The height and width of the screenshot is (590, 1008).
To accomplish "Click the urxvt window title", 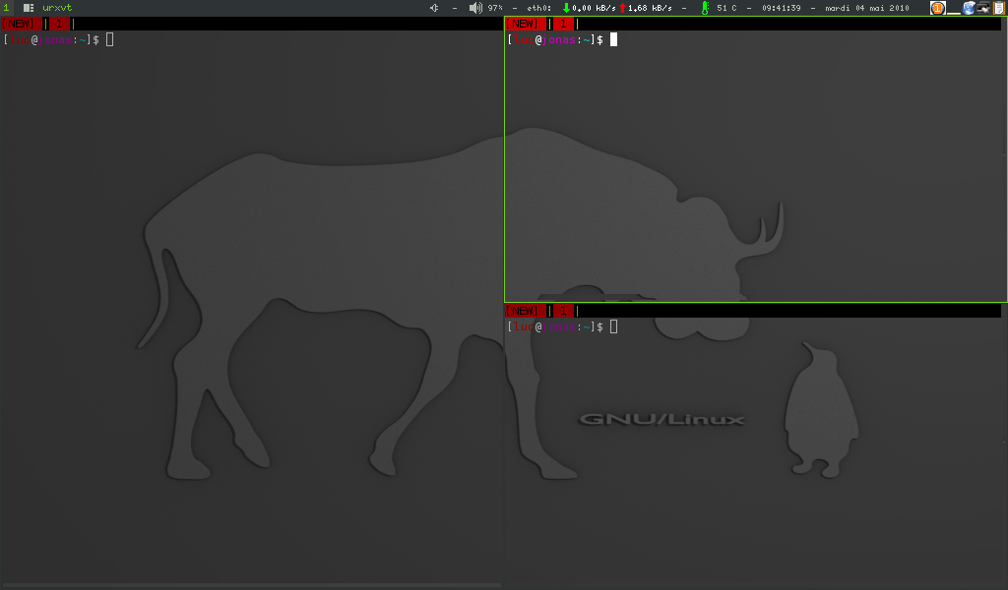I will tap(57, 8).
